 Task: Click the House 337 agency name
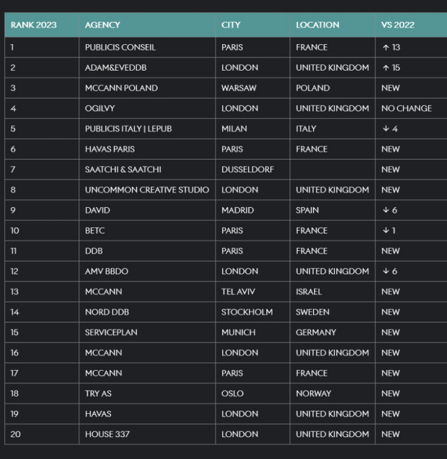coord(107,434)
